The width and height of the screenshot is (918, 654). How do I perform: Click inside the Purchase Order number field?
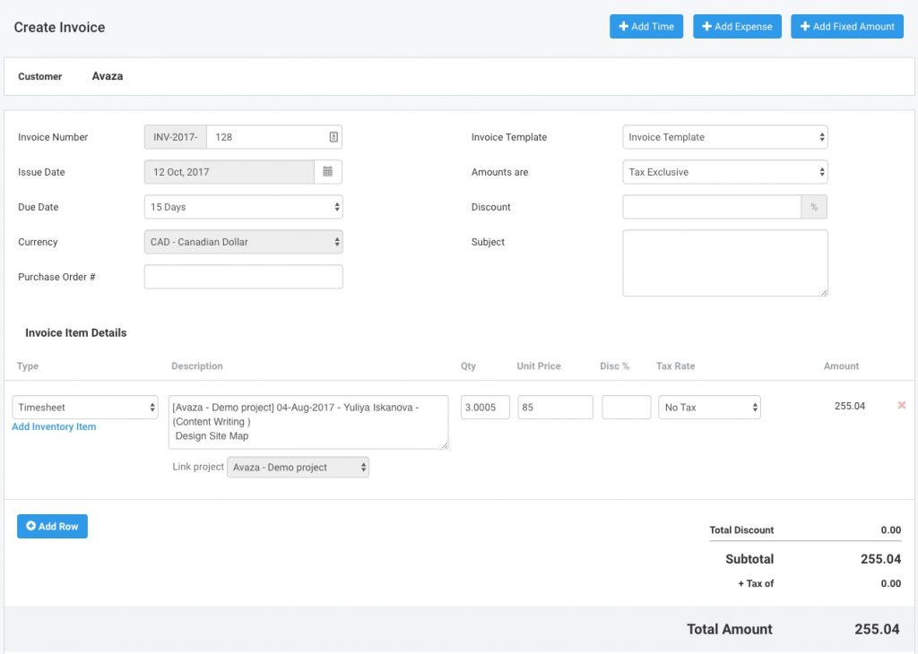243,276
